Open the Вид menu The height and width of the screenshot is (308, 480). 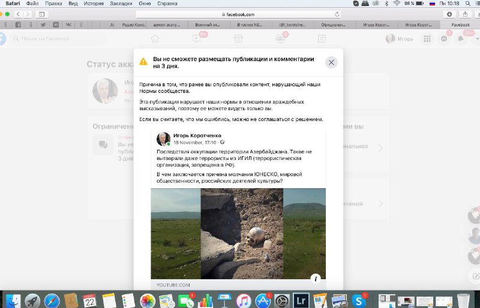tap(73, 4)
